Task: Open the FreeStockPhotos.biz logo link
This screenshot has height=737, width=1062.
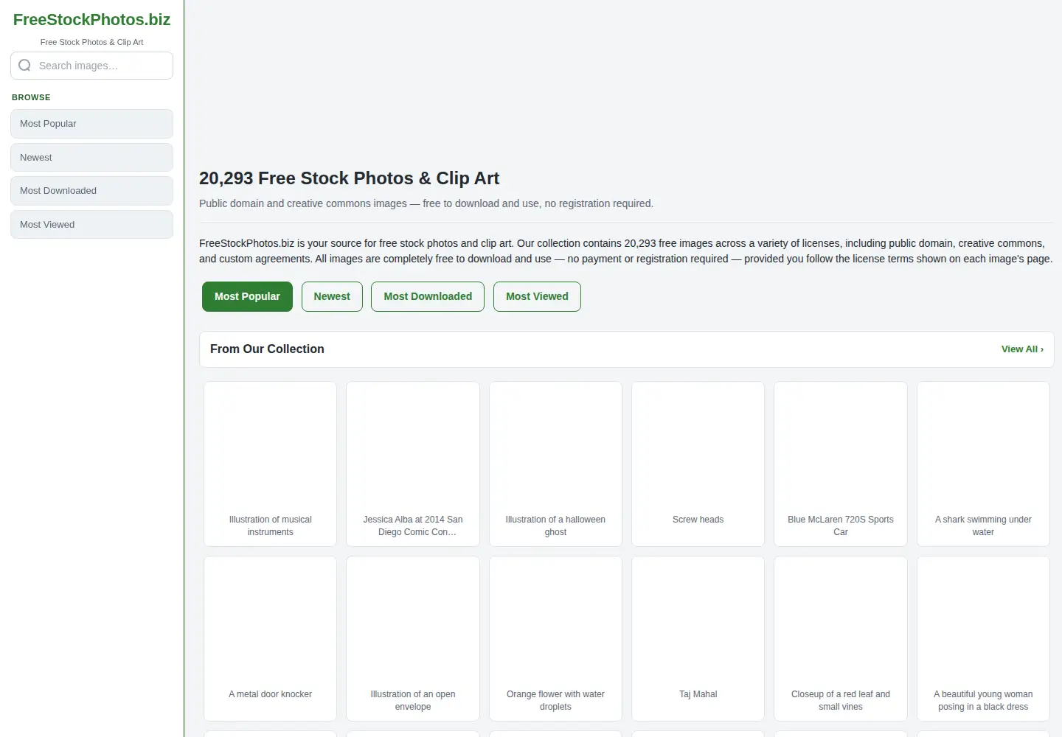Action: pos(91,20)
